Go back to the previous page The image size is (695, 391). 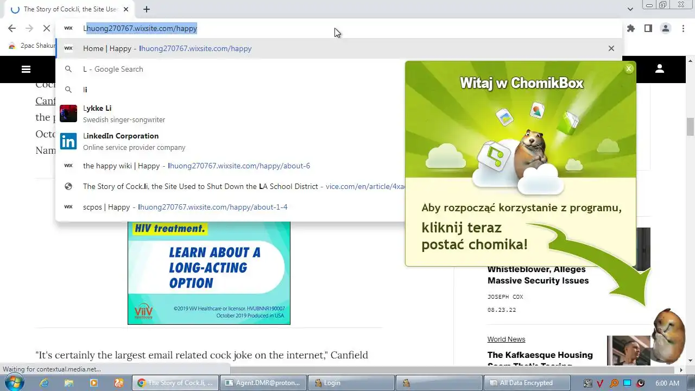tap(12, 28)
